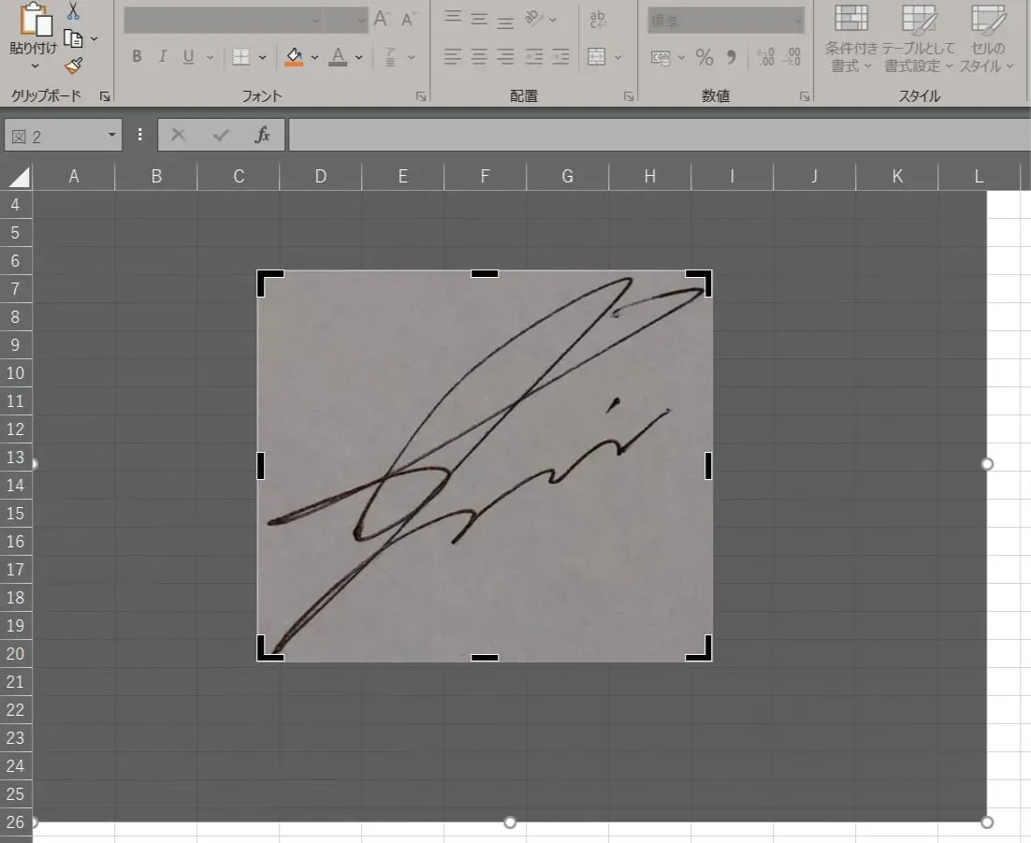Image resolution: width=1031 pixels, height=843 pixels.
Task: Open the Underline style dropdown arrow
Action: pos(210,57)
